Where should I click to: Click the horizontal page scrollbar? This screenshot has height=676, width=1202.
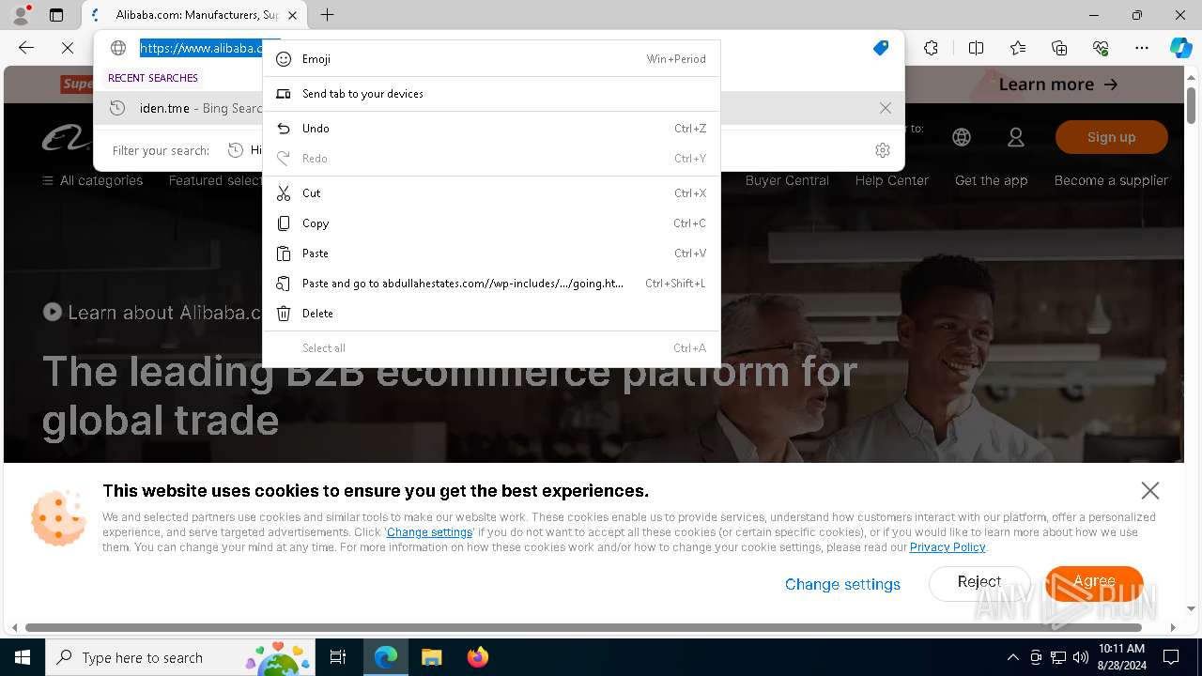click(583, 627)
